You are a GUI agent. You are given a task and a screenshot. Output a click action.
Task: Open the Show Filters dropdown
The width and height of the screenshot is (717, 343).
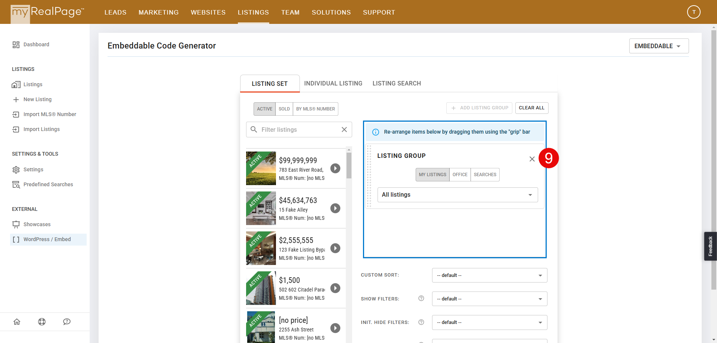pyautogui.click(x=490, y=299)
